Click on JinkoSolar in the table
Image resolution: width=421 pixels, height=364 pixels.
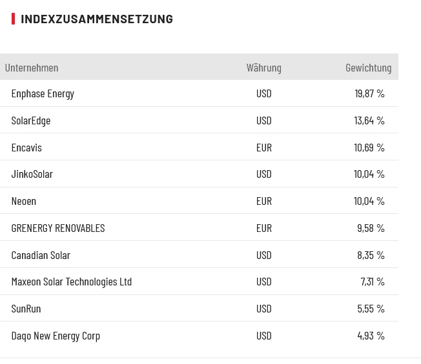click(x=32, y=174)
